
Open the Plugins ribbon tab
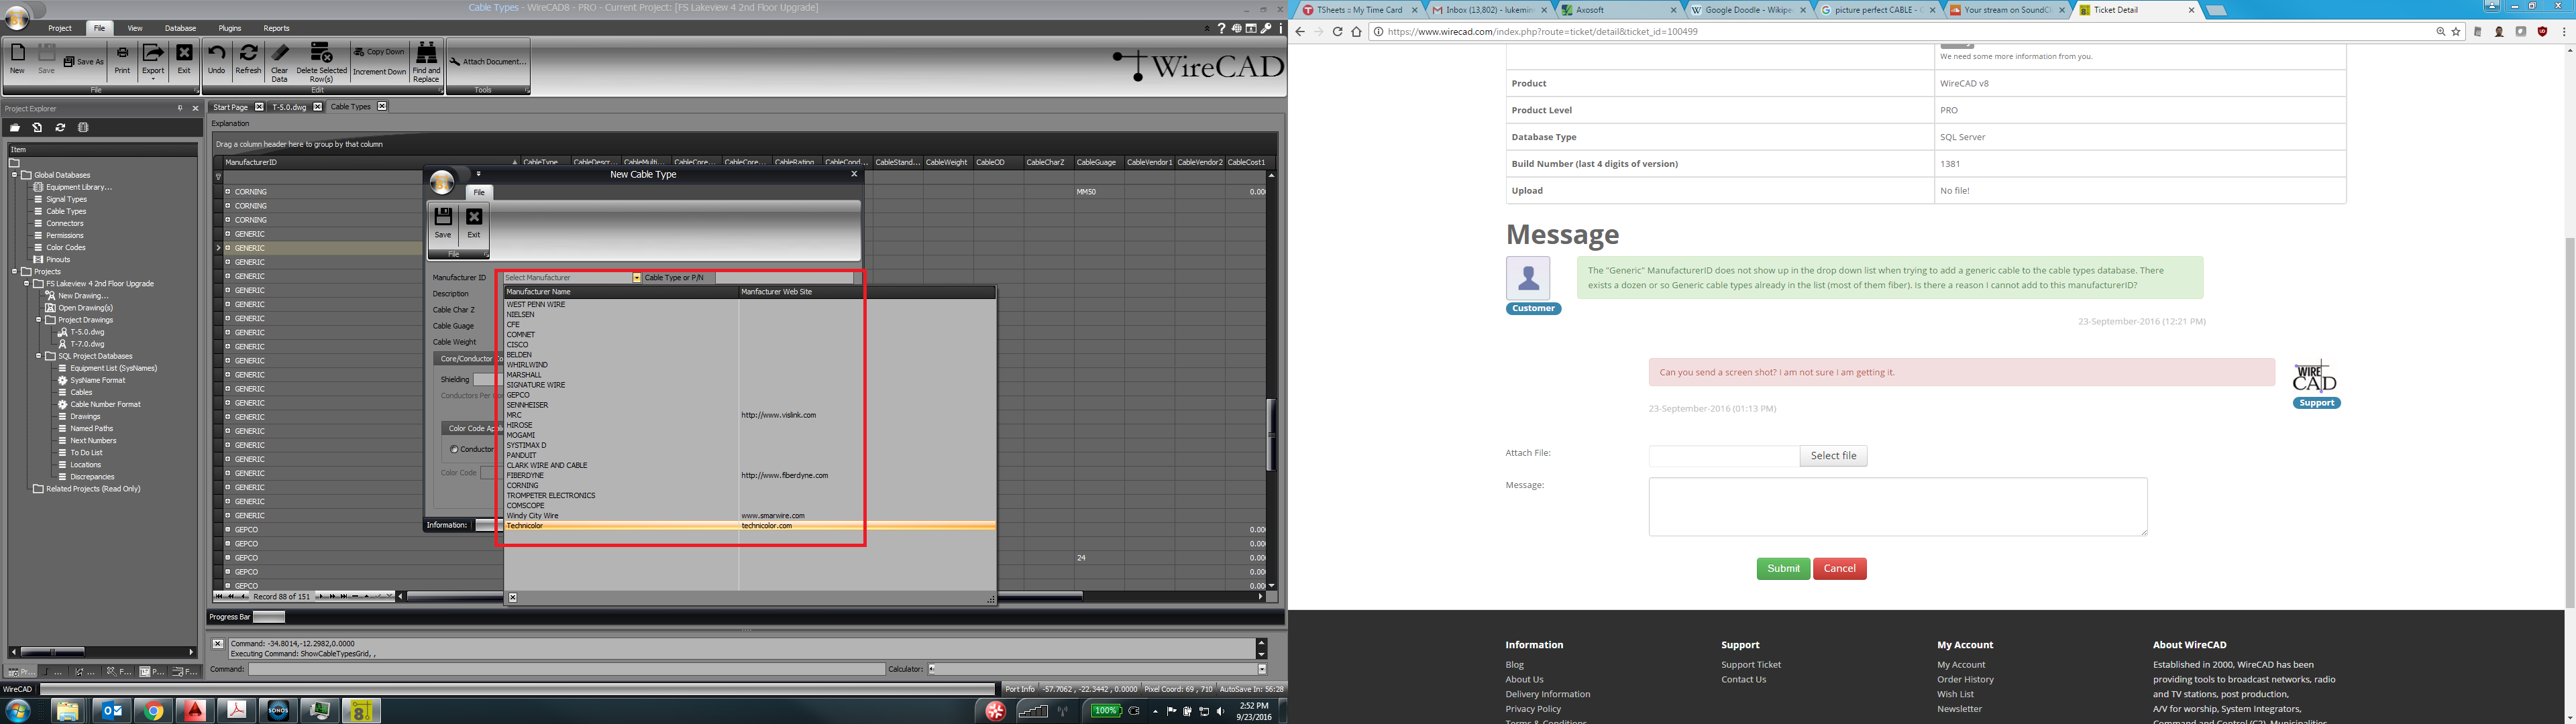[230, 28]
